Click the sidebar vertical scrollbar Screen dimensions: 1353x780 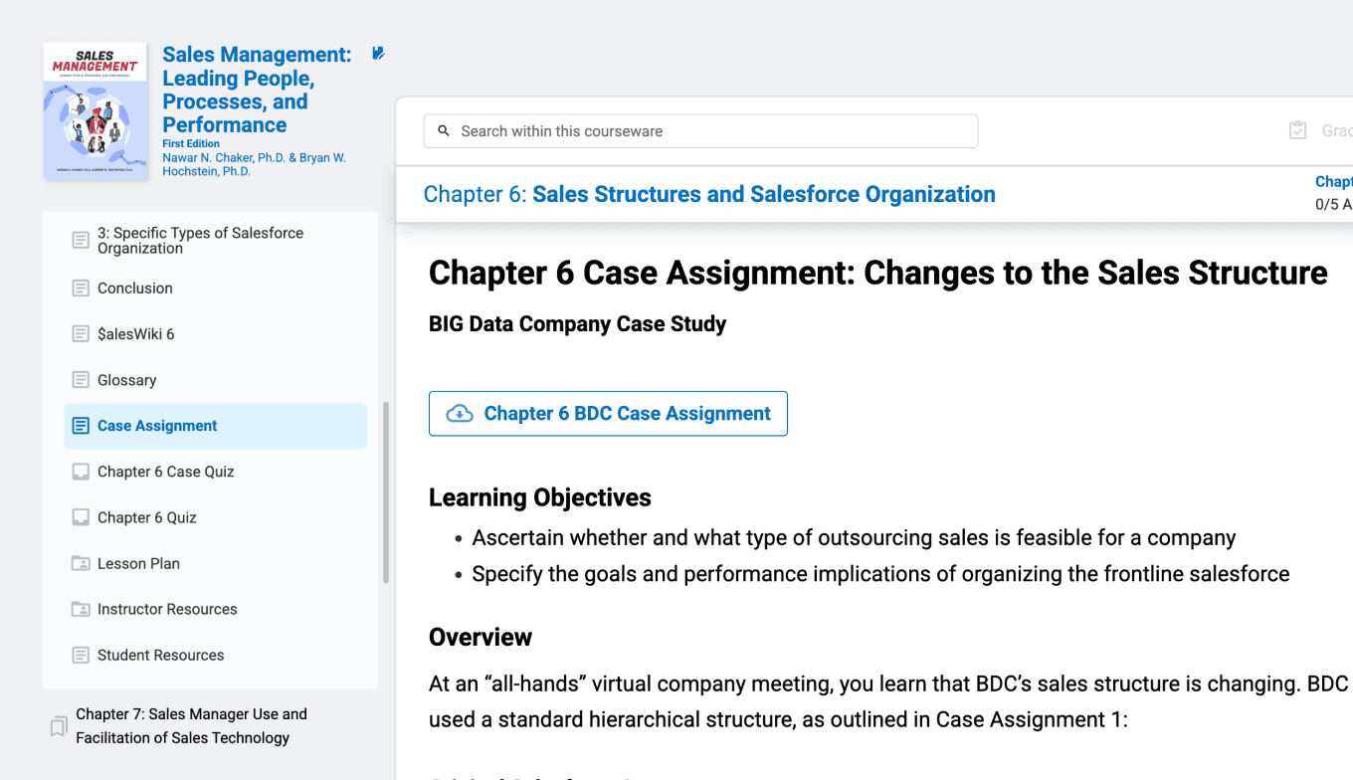tap(386, 492)
